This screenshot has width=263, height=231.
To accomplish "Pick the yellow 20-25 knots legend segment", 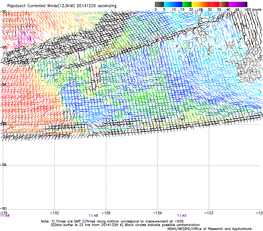I will pos(196,4).
